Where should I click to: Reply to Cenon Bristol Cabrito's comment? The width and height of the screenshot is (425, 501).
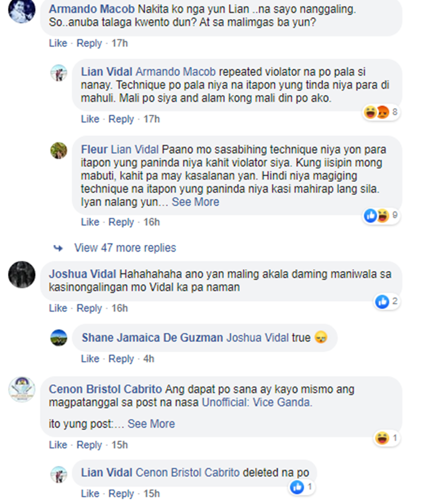click(89, 445)
